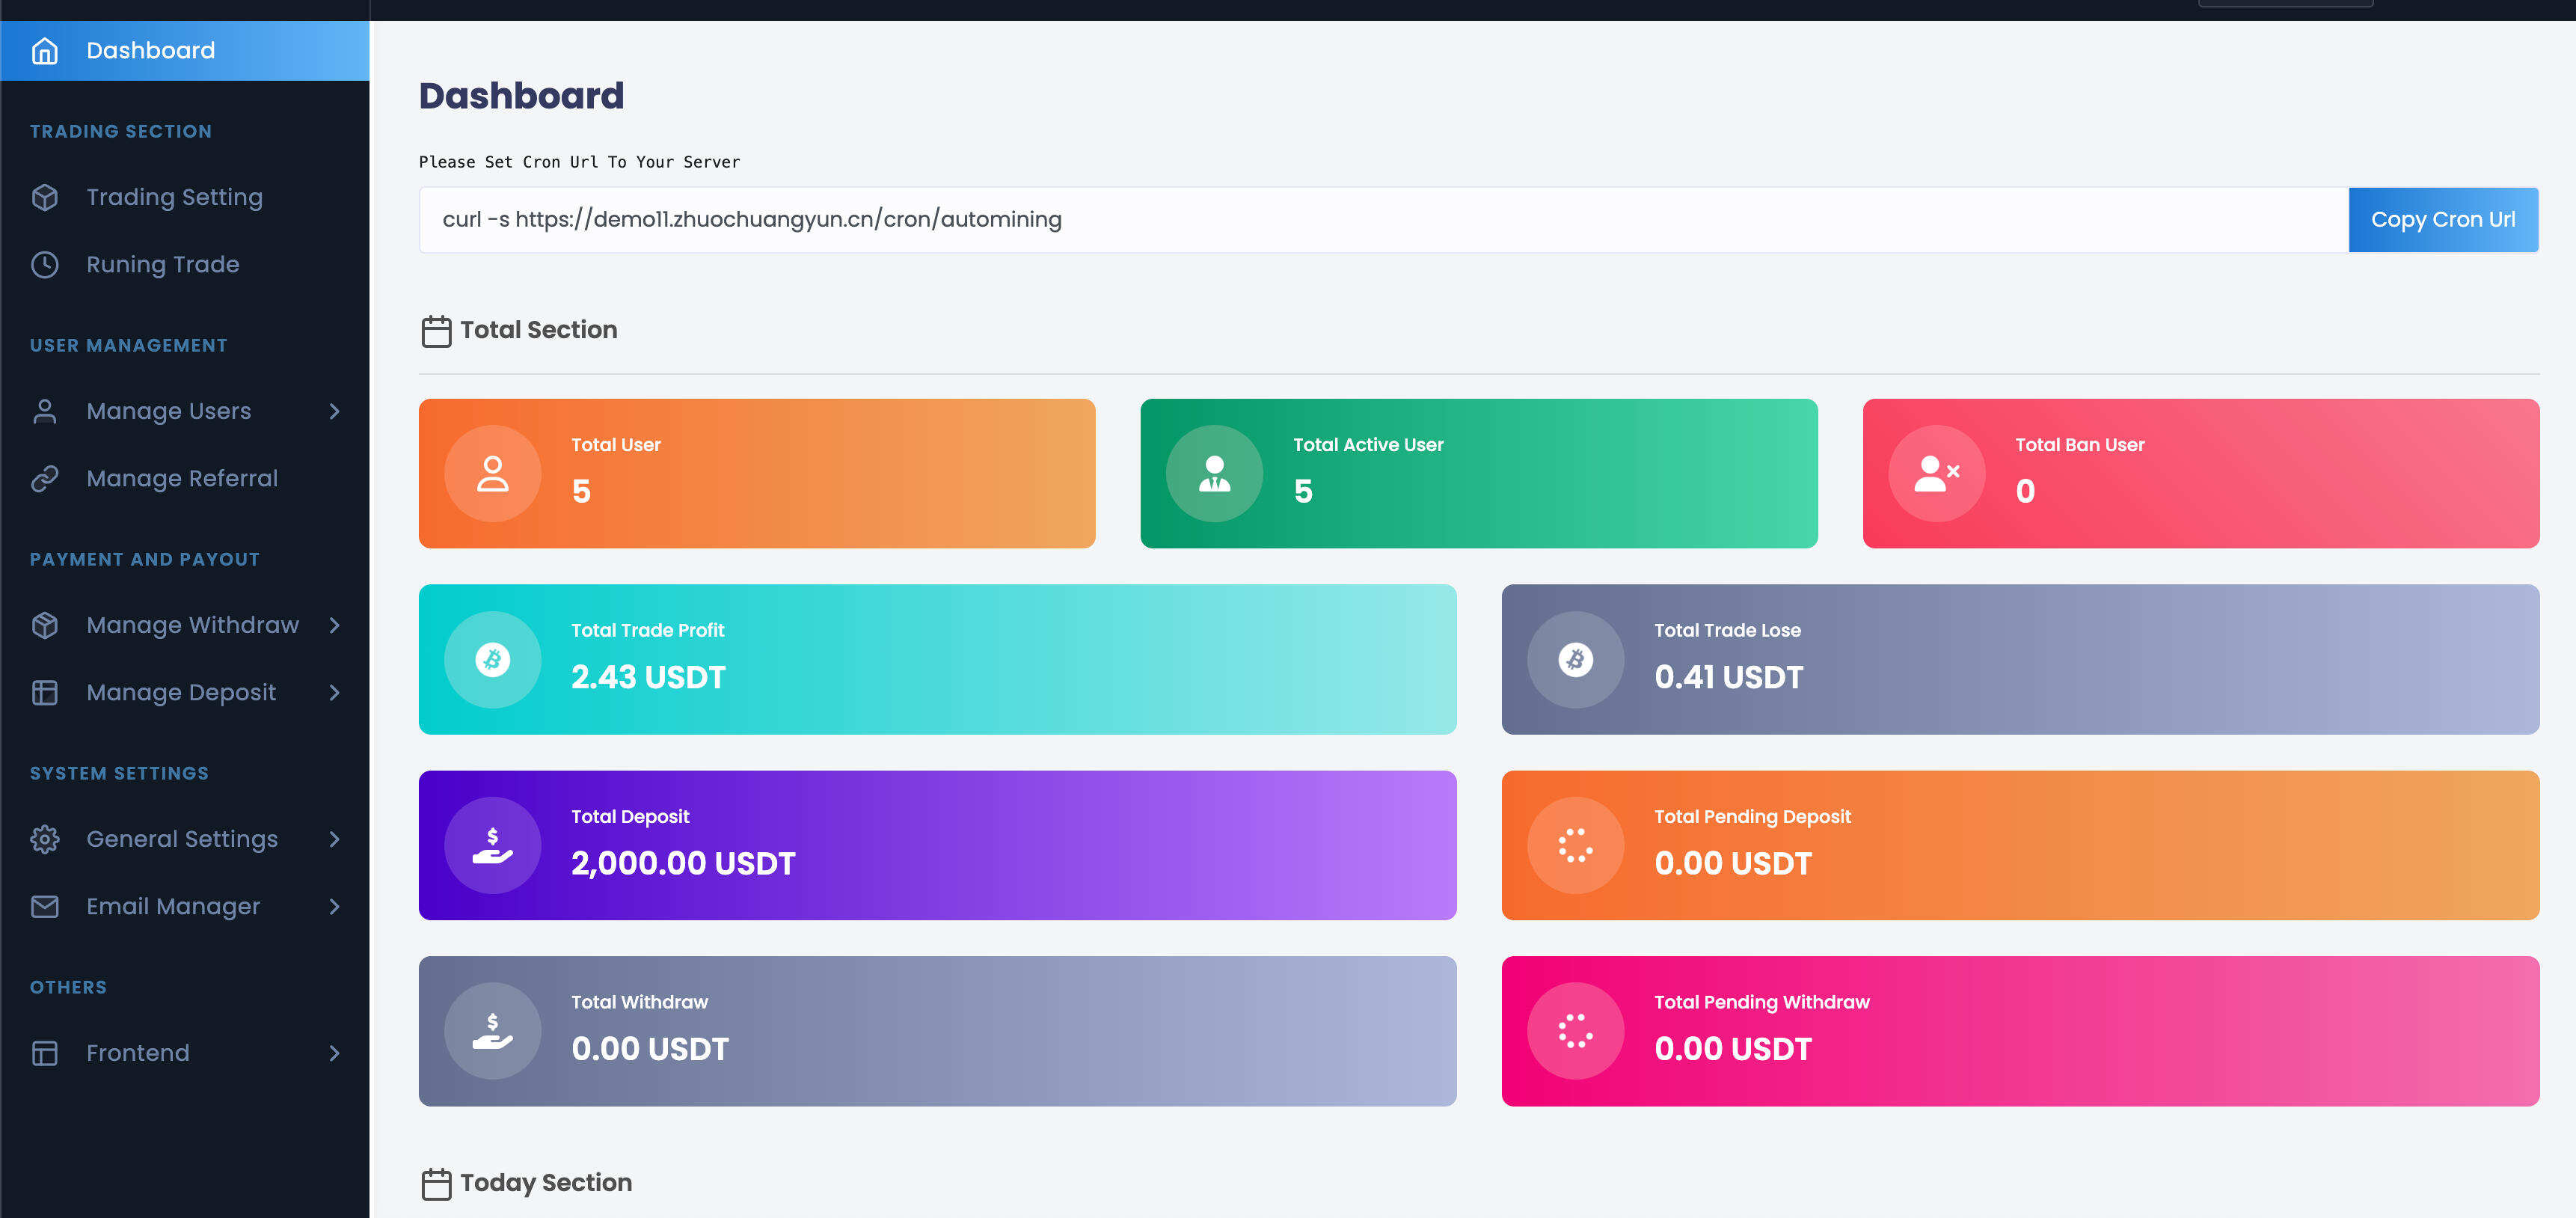Expand the General Settings chevron

click(x=334, y=840)
